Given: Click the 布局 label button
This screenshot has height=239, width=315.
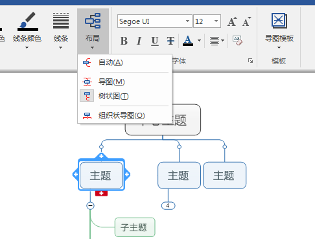Looking at the screenshot, I should [93, 38].
